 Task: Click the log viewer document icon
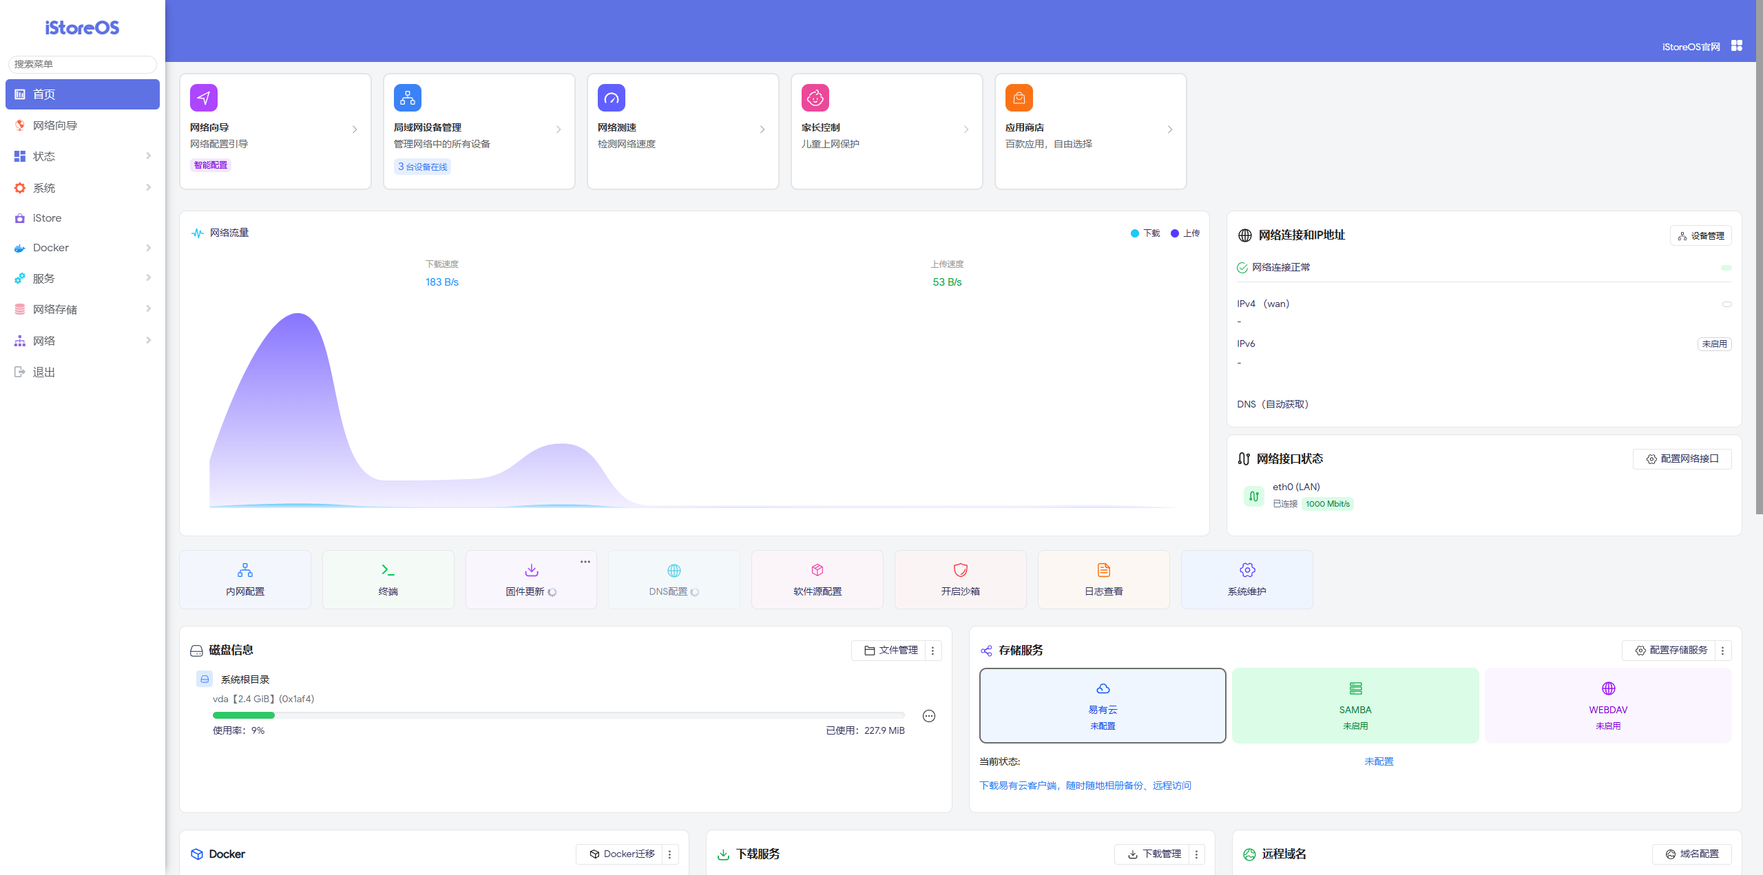click(1103, 570)
